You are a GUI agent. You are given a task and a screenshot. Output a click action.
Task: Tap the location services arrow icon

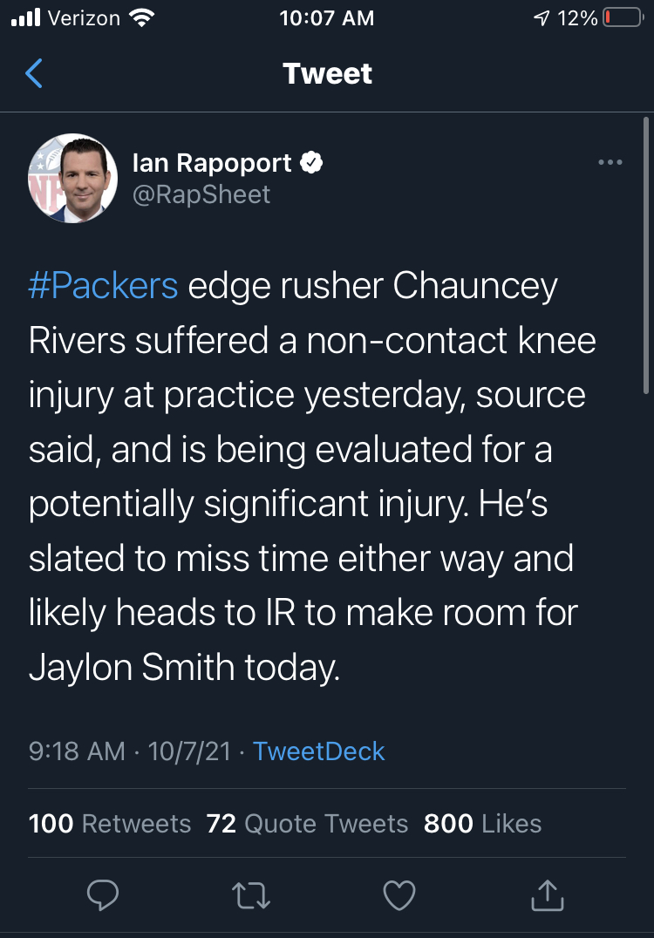coord(542,18)
